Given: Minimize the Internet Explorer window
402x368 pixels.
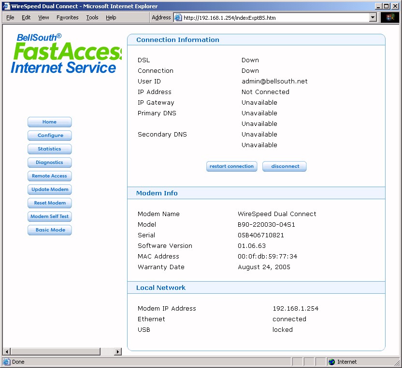Looking at the screenshot, I should coord(378,6).
